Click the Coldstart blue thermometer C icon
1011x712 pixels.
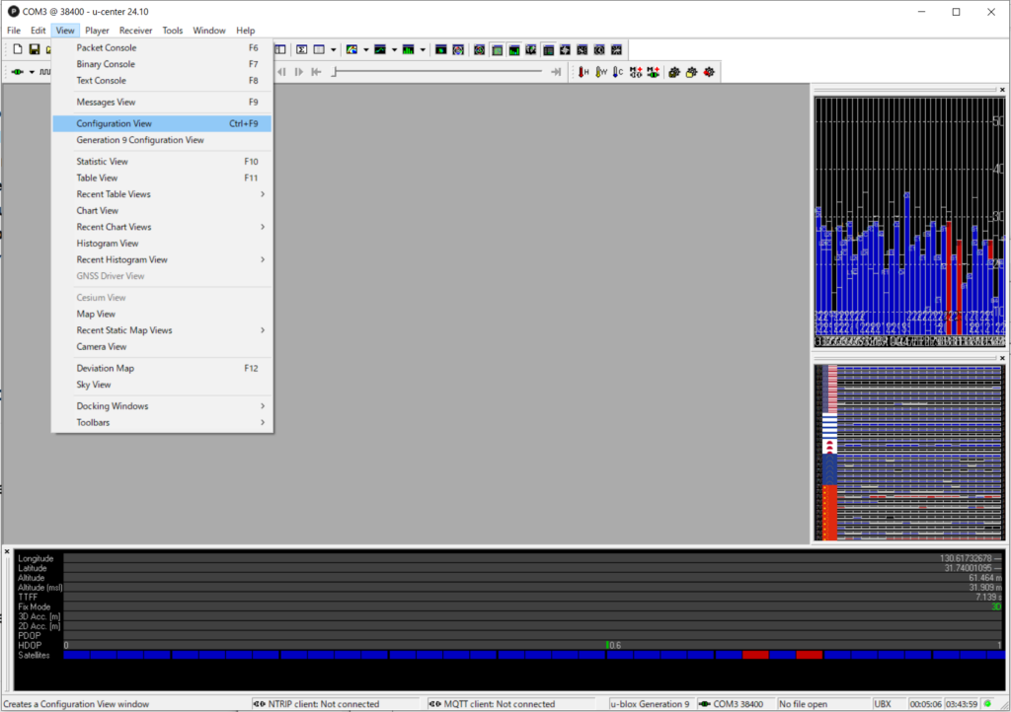[618, 72]
